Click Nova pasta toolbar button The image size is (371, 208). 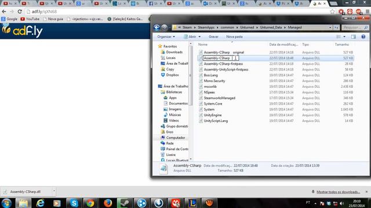[234, 37]
